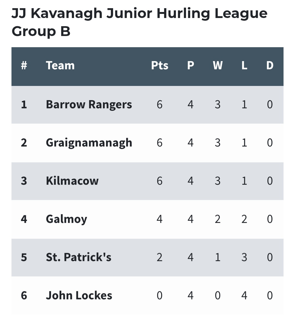
Task: Click on Galmoy in the table
Action: 66,219
